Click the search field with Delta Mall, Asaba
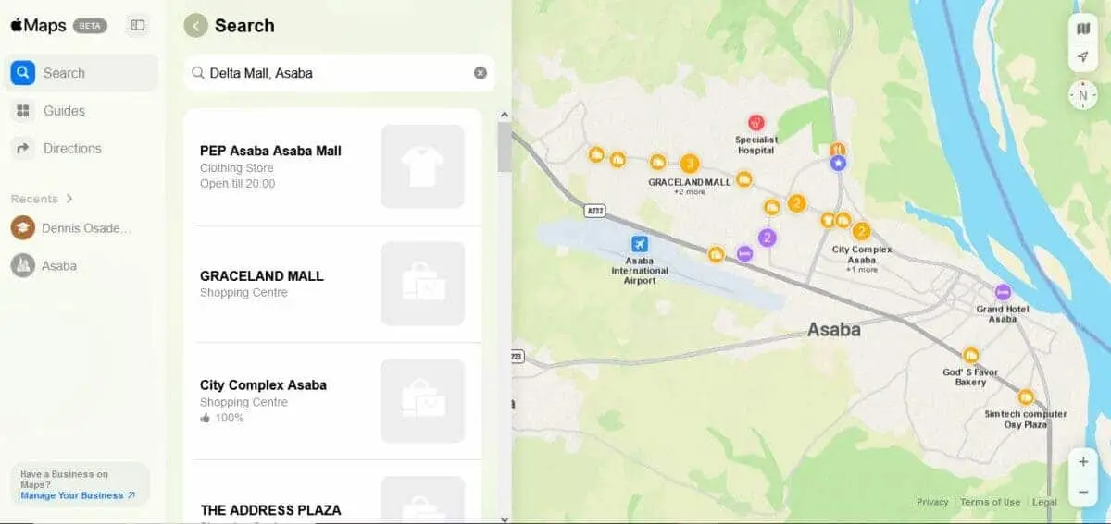This screenshot has height=524, width=1111. tap(339, 73)
